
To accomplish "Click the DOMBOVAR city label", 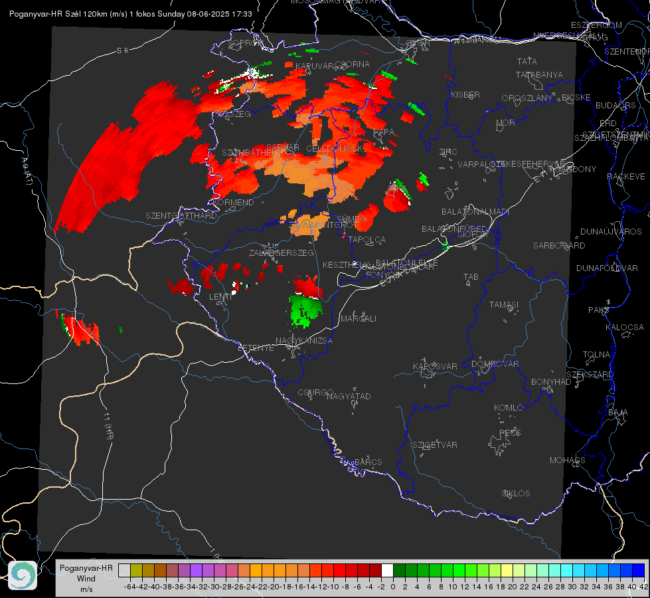I will pyautogui.click(x=495, y=364).
